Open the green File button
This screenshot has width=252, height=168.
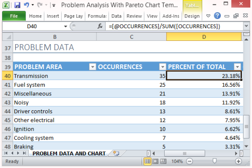[x=14, y=16]
